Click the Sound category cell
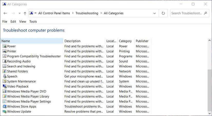Screen dimensions: 212x116 click(123, 61)
